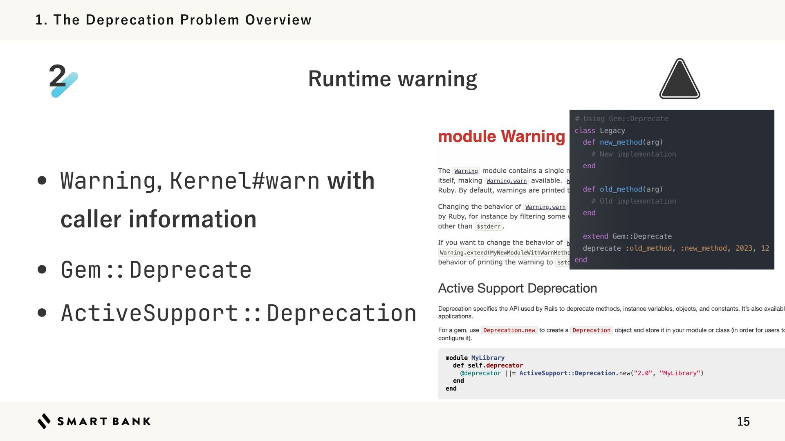Click the dark Gem::Deprecate code screenshot
The image size is (785, 441).
pos(671,189)
